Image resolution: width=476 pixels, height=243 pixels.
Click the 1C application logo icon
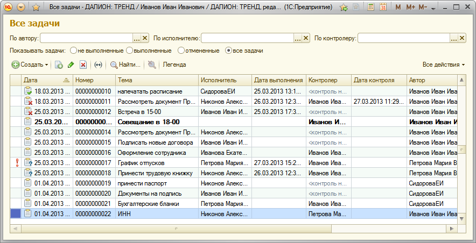coord(8,8)
